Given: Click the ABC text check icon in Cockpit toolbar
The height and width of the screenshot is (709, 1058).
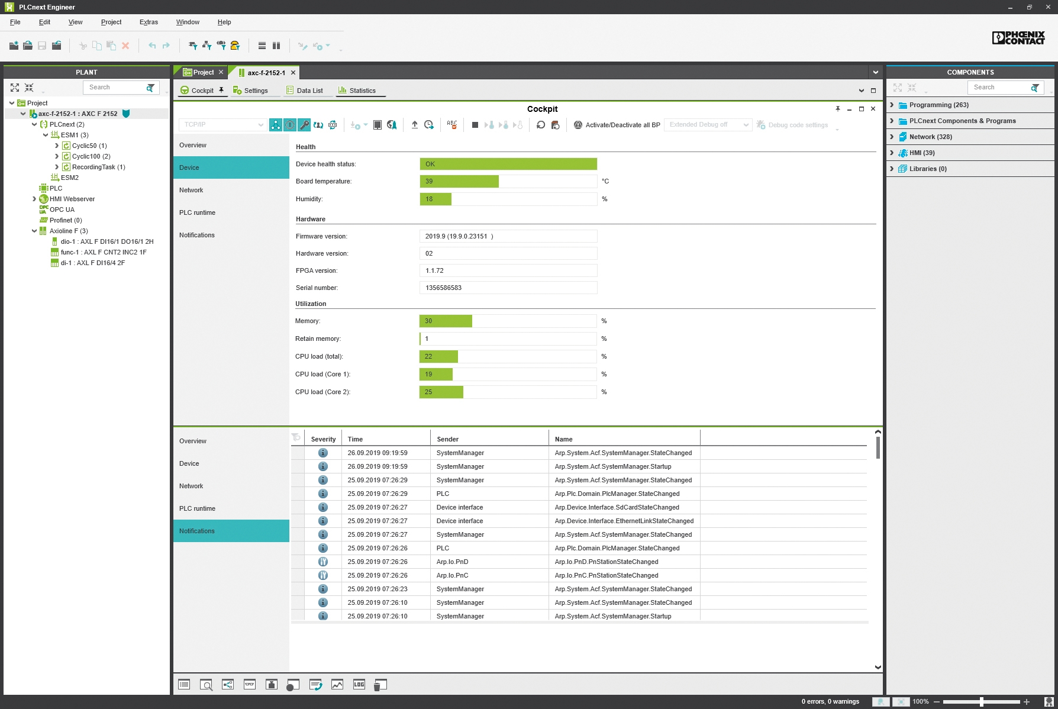Looking at the screenshot, I should point(452,125).
